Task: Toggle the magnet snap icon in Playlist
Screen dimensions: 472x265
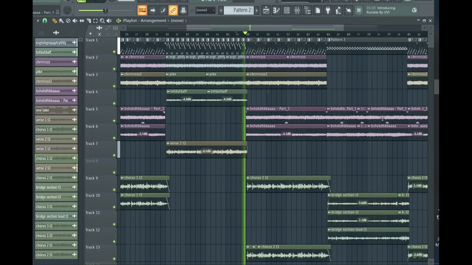Action: 45,20
